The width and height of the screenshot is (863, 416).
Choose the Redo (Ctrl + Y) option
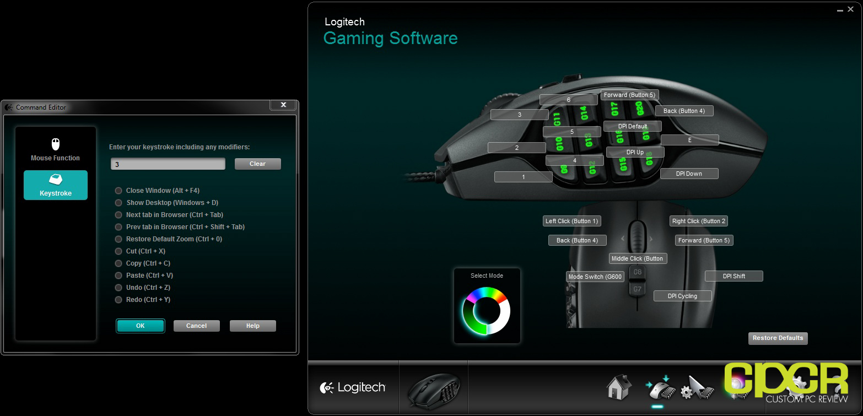coord(142,300)
